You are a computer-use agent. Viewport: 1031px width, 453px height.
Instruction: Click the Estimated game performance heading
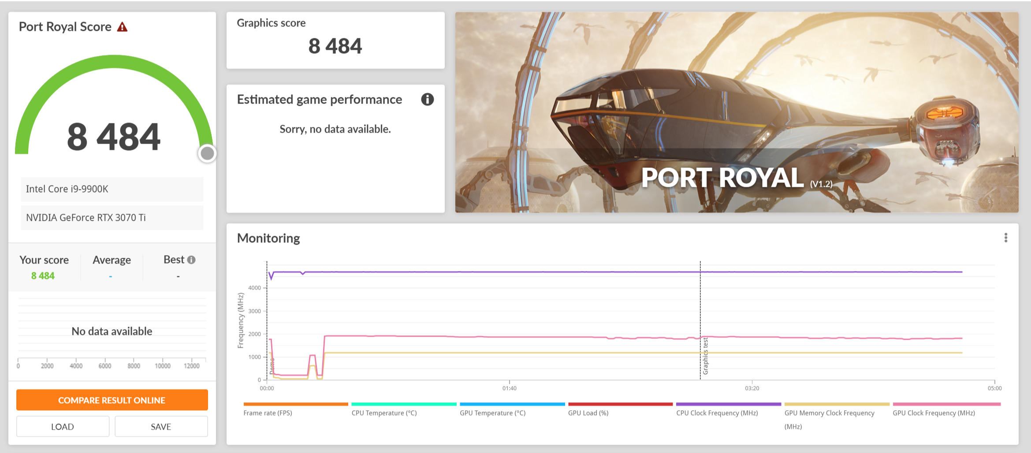(320, 100)
